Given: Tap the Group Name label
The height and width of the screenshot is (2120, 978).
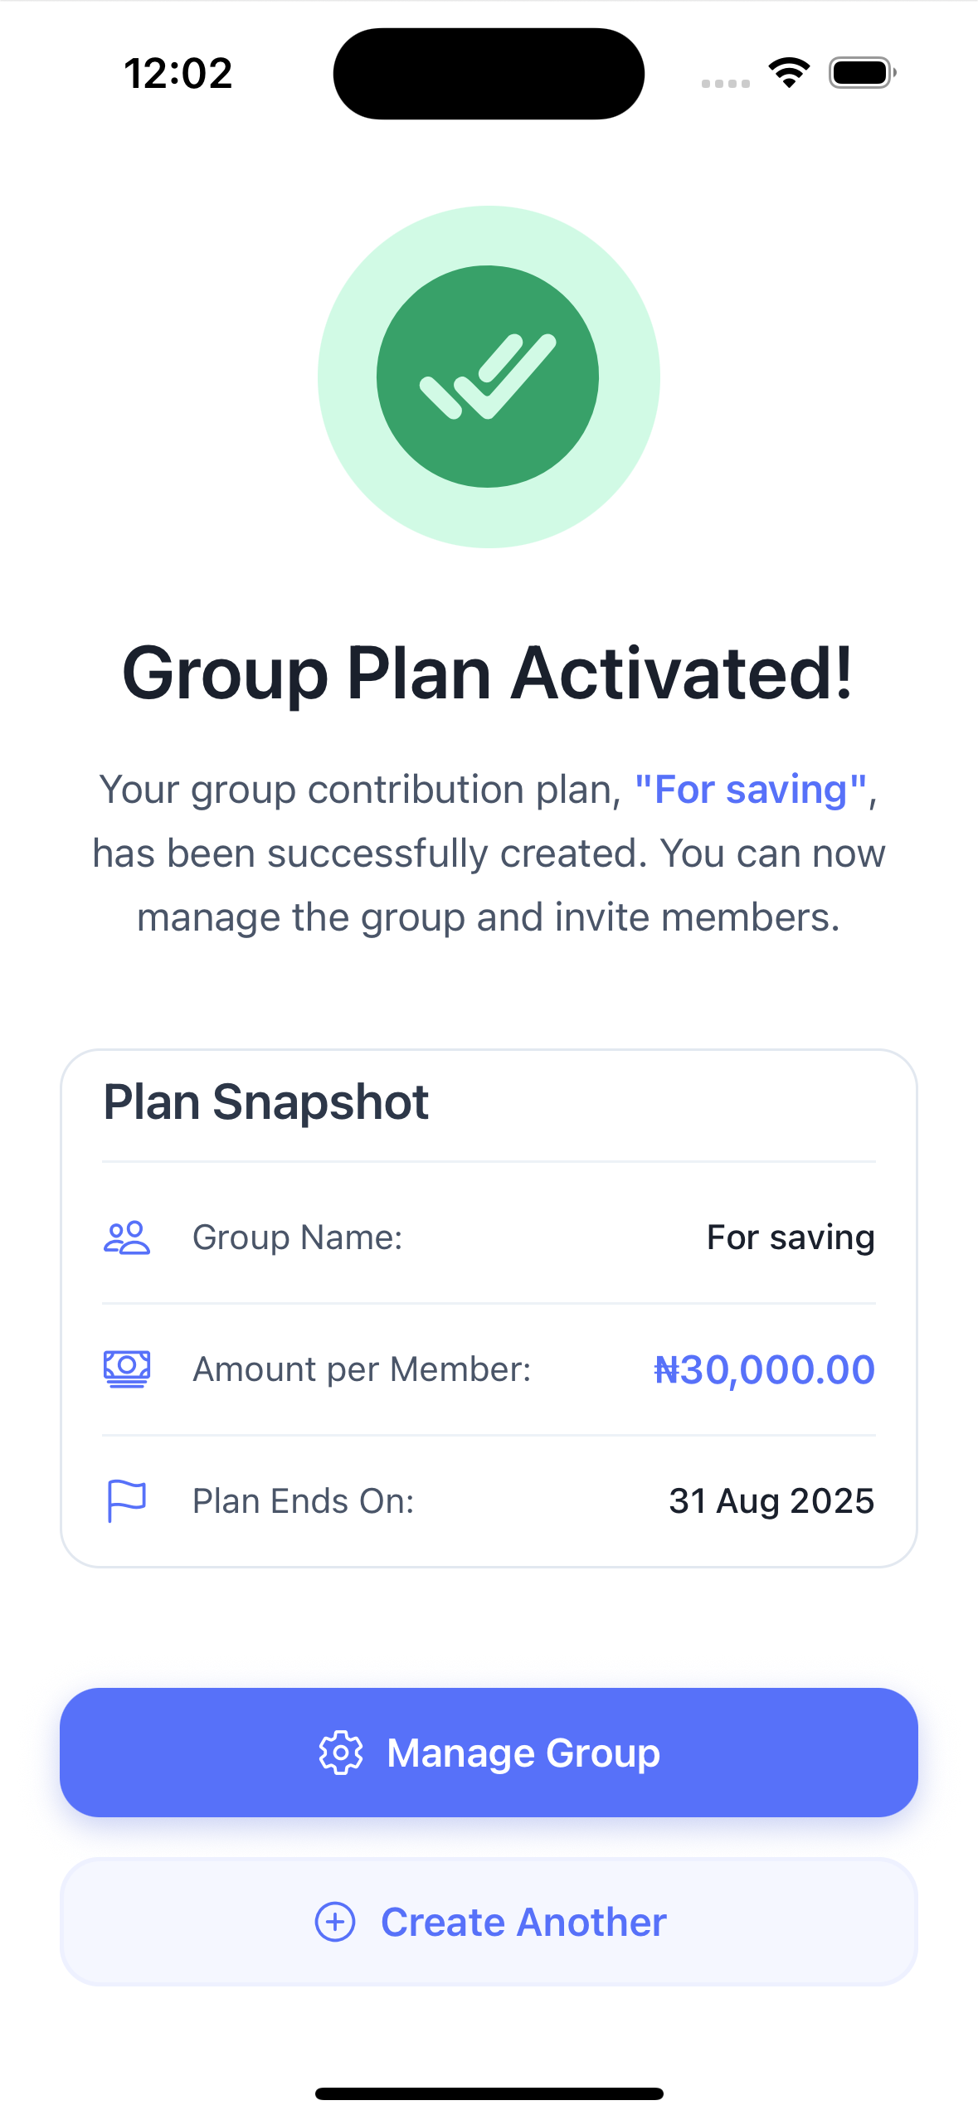Looking at the screenshot, I should pos(297,1237).
